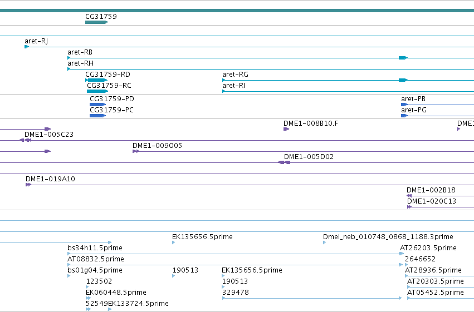Viewport: 474px width, 312px height.
Task: Open the aret-RJ transcript label
Action: pos(36,41)
